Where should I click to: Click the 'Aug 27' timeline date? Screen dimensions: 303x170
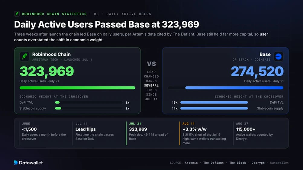(242, 124)
